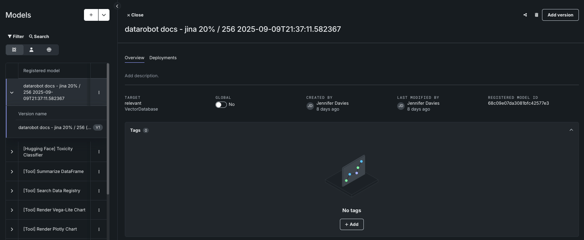Collapse the Tags section

pyautogui.click(x=571, y=130)
